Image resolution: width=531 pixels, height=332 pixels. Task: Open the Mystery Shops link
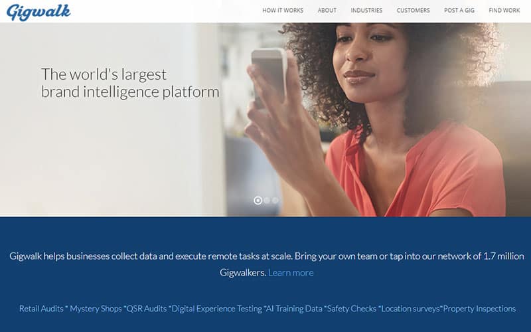(96, 309)
